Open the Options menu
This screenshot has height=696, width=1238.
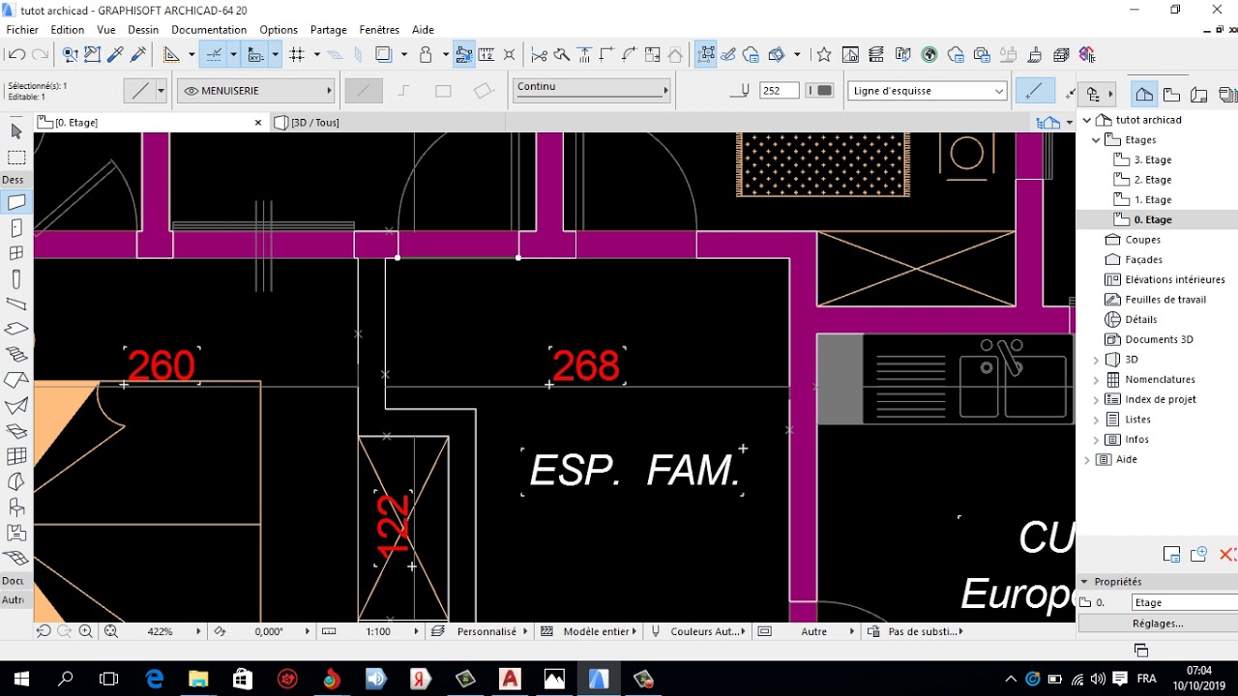pyautogui.click(x=279, y=30)
